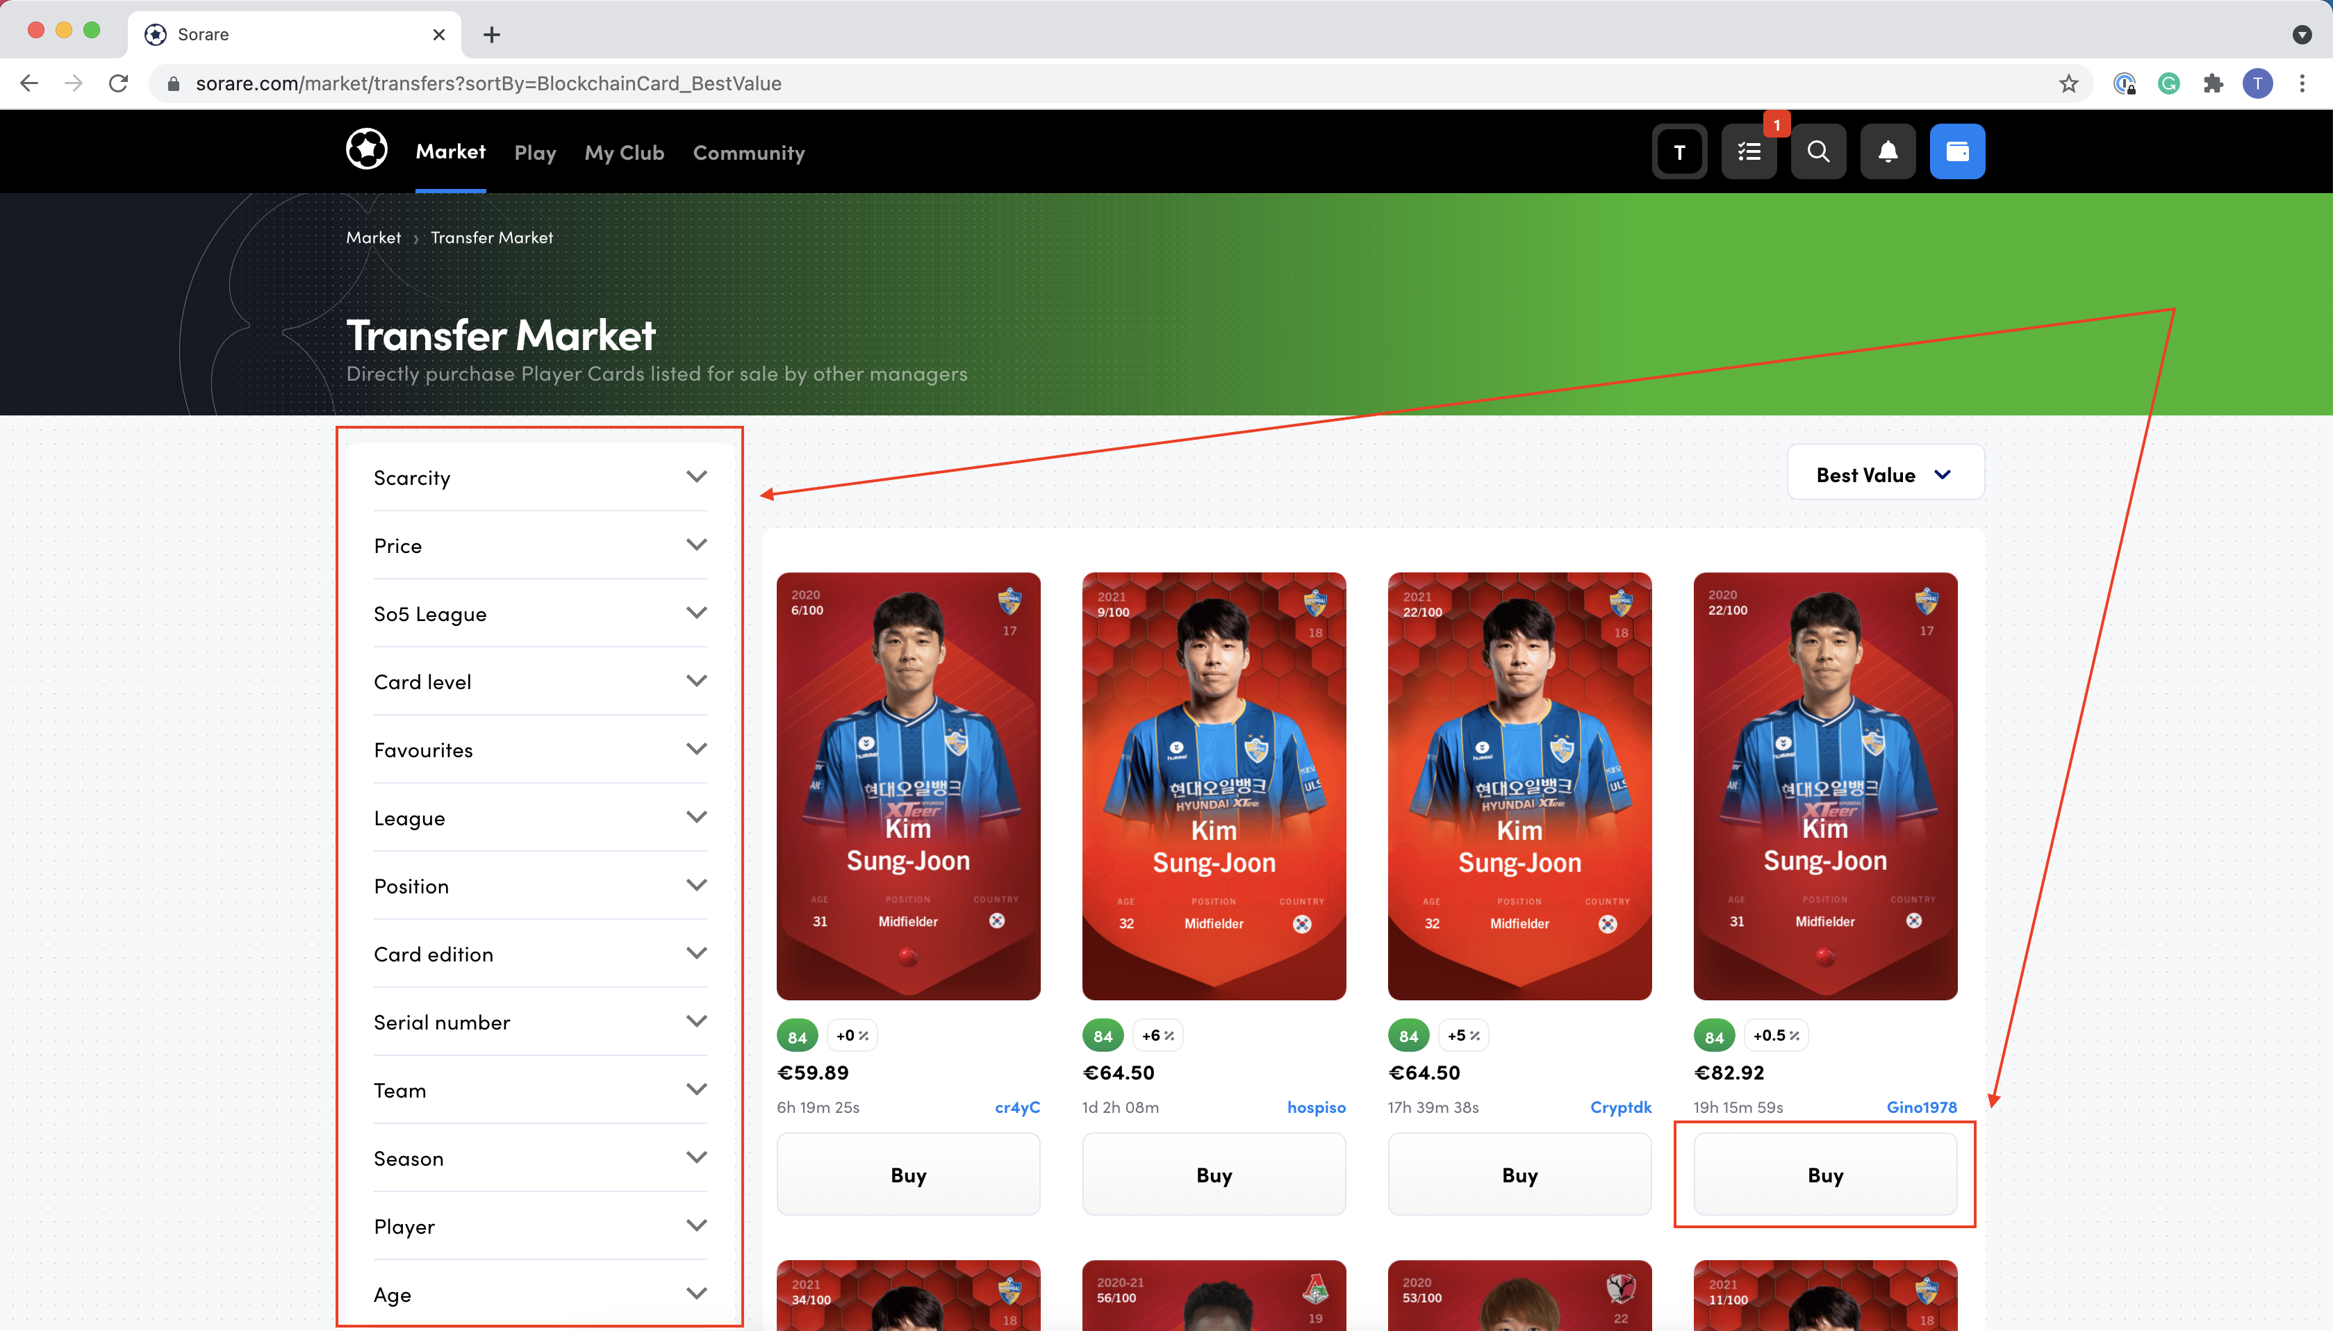The width and height of the screenshot is (2333, 1331).
Task: Open seller Gino1978 profile
Action: click(x=1921, y=1107)
